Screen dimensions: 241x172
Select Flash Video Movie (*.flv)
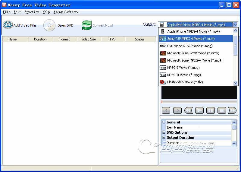tap(196, 82)
